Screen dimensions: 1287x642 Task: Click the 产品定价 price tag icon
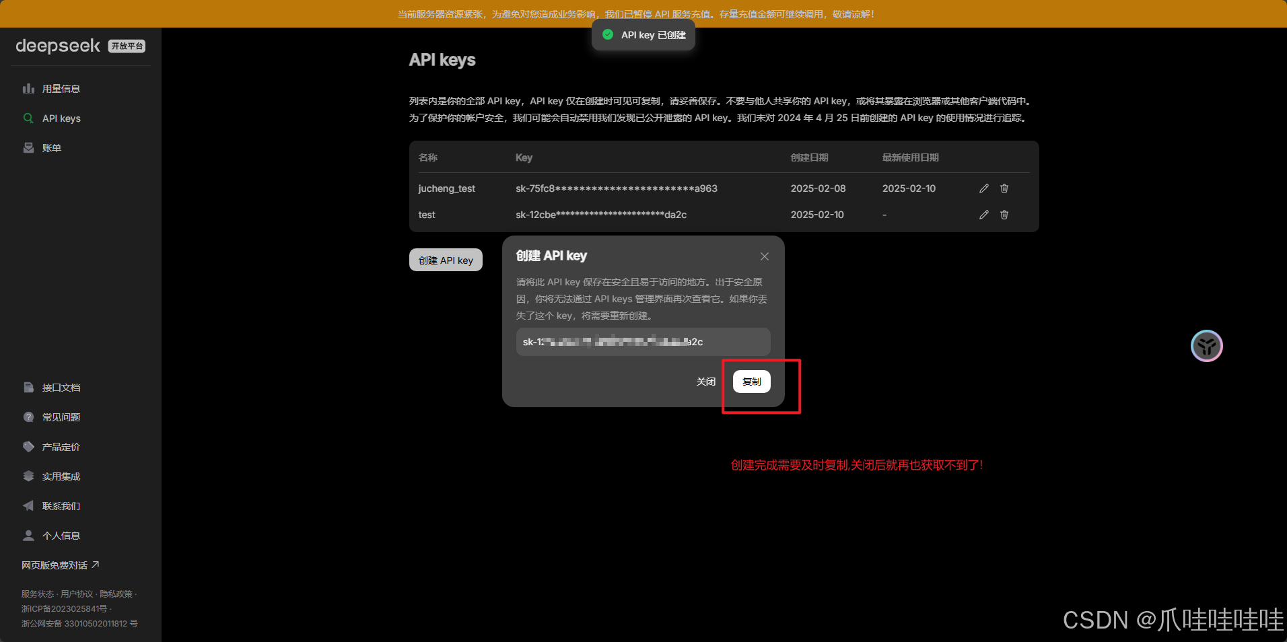pos(28,447)
